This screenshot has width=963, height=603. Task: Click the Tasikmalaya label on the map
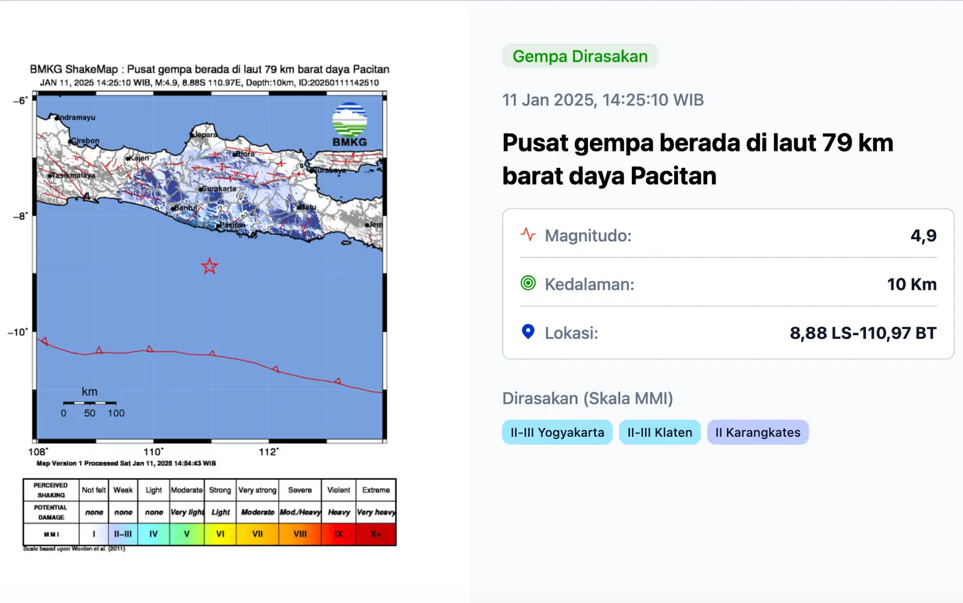pyautogui.click(x=73, y=175)
